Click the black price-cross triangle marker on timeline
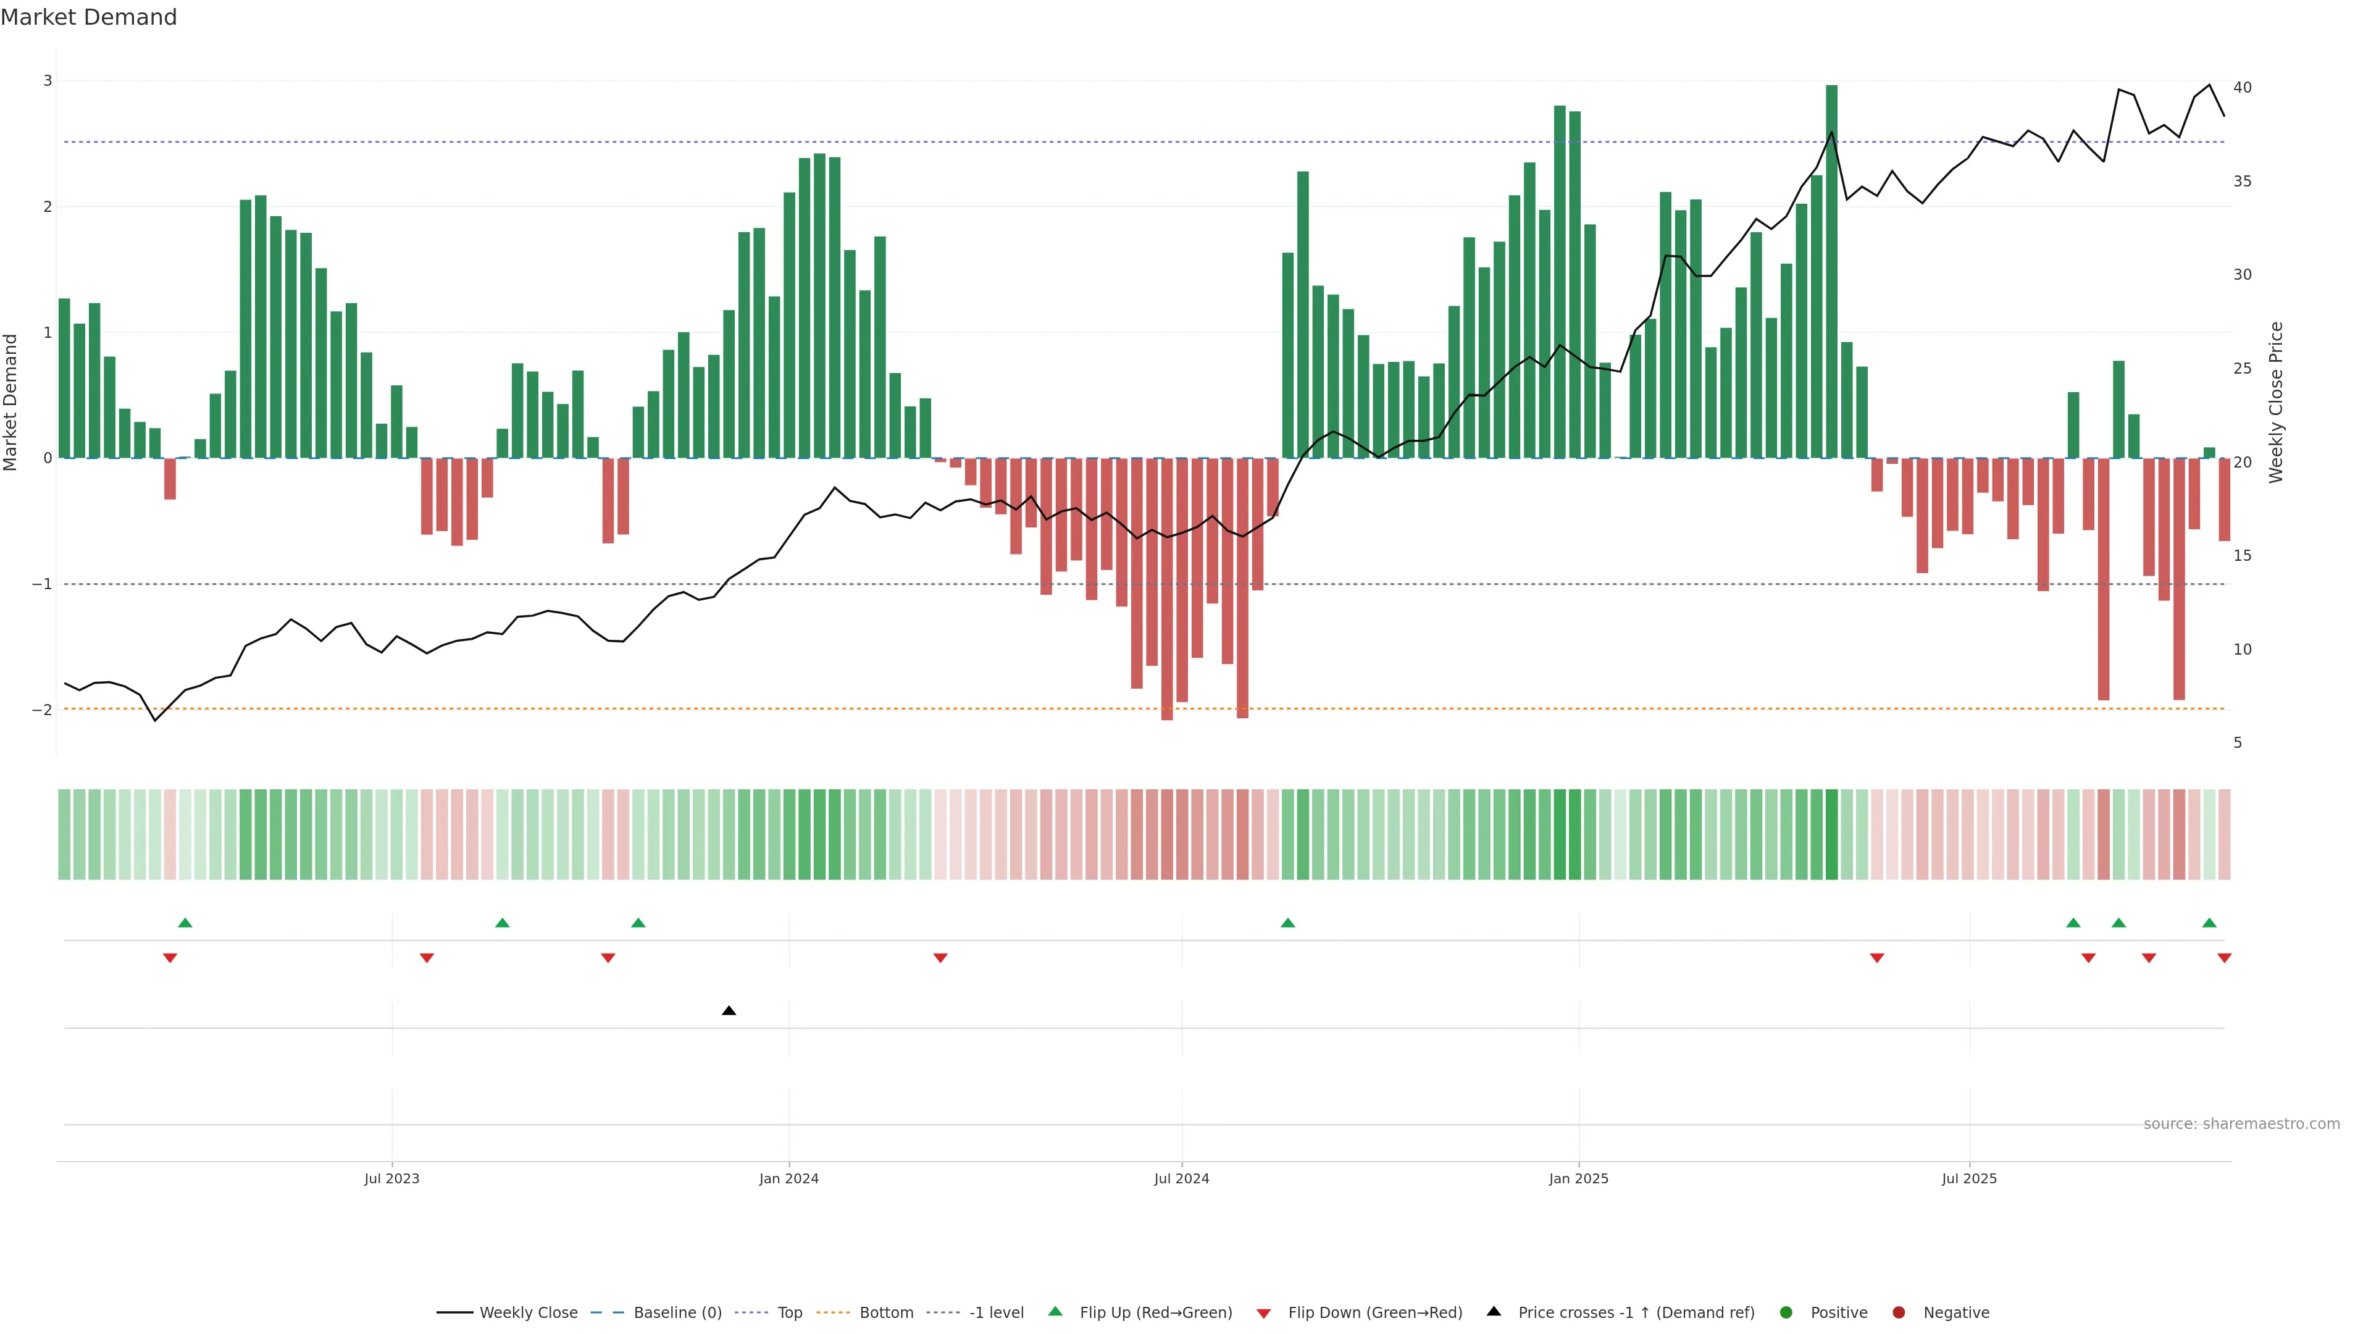The image size is (2371, 1334). coord(729,1011)
